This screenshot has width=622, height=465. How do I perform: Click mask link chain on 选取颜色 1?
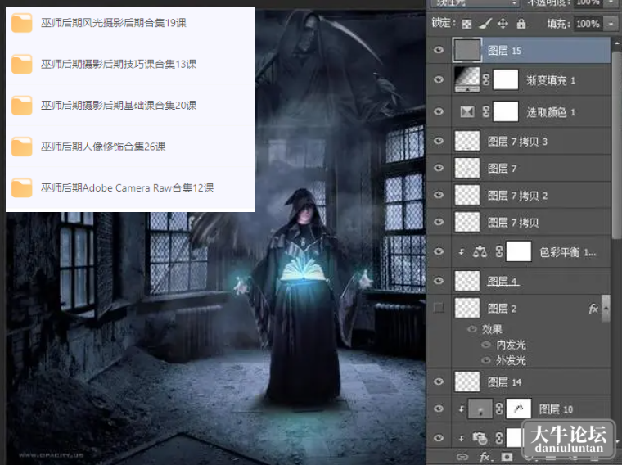(x=486, y=112)
